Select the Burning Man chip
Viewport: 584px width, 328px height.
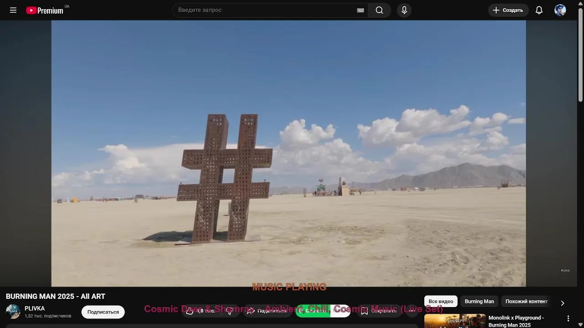point(479,302)
